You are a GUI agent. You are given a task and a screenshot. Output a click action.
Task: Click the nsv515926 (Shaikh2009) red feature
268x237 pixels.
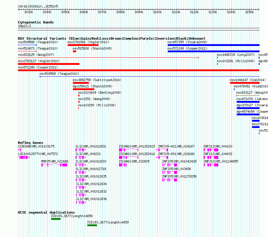coord(74,51)
